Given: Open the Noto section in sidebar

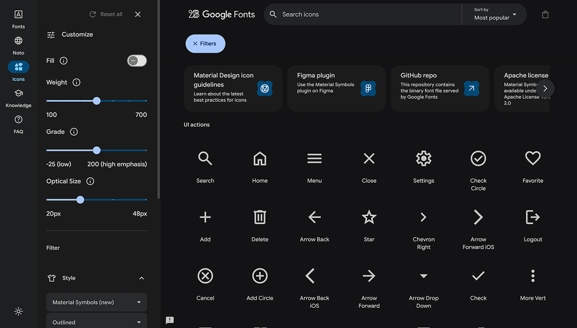Looking at the screenshot, I should pyautogui.click(x=18, y=46).
